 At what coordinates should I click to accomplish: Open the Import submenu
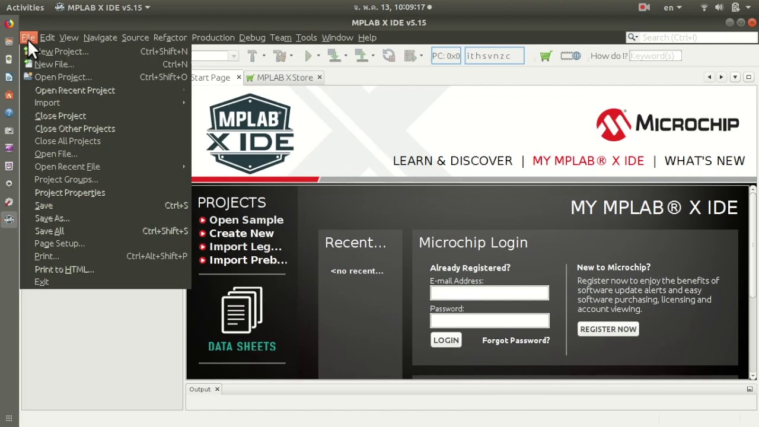coord(105,103)
